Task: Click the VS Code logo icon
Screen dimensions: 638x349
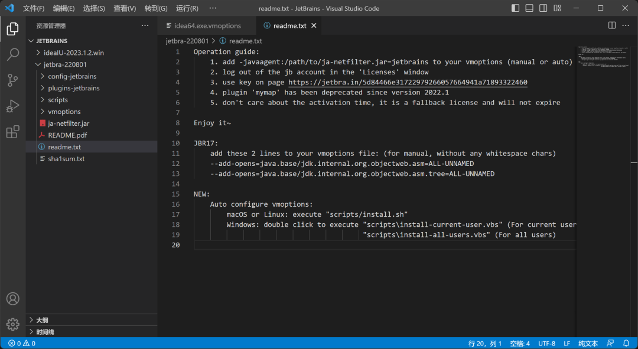Action: click(9, 8)
